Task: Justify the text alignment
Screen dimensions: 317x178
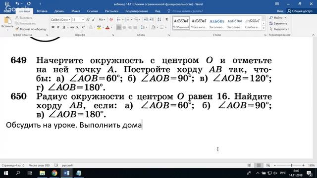Action: [x=135, y=27]
